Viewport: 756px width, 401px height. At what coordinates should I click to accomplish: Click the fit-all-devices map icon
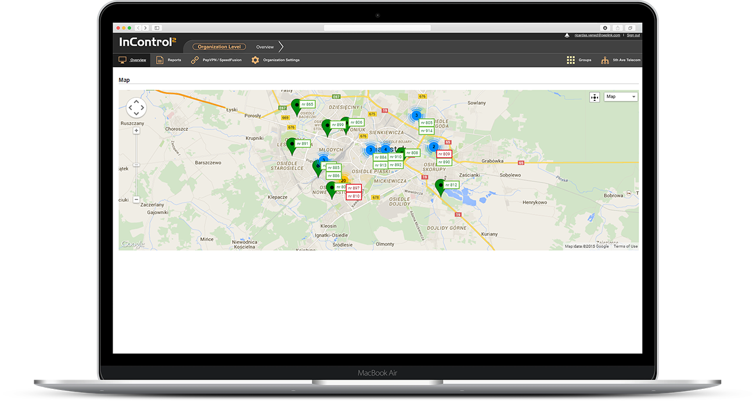595,97
